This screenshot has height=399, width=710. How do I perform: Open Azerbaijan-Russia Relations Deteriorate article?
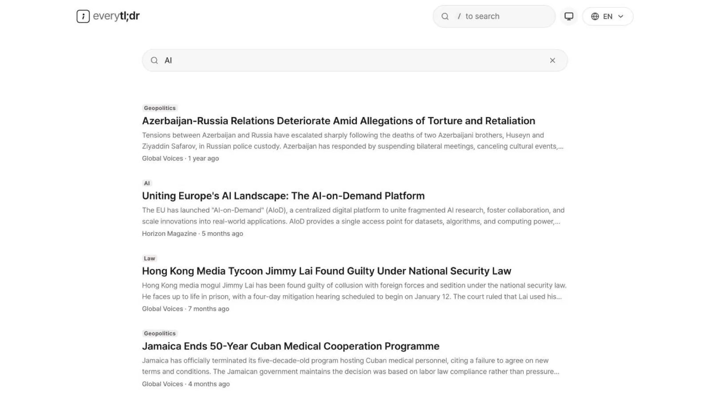pos(339,121)
